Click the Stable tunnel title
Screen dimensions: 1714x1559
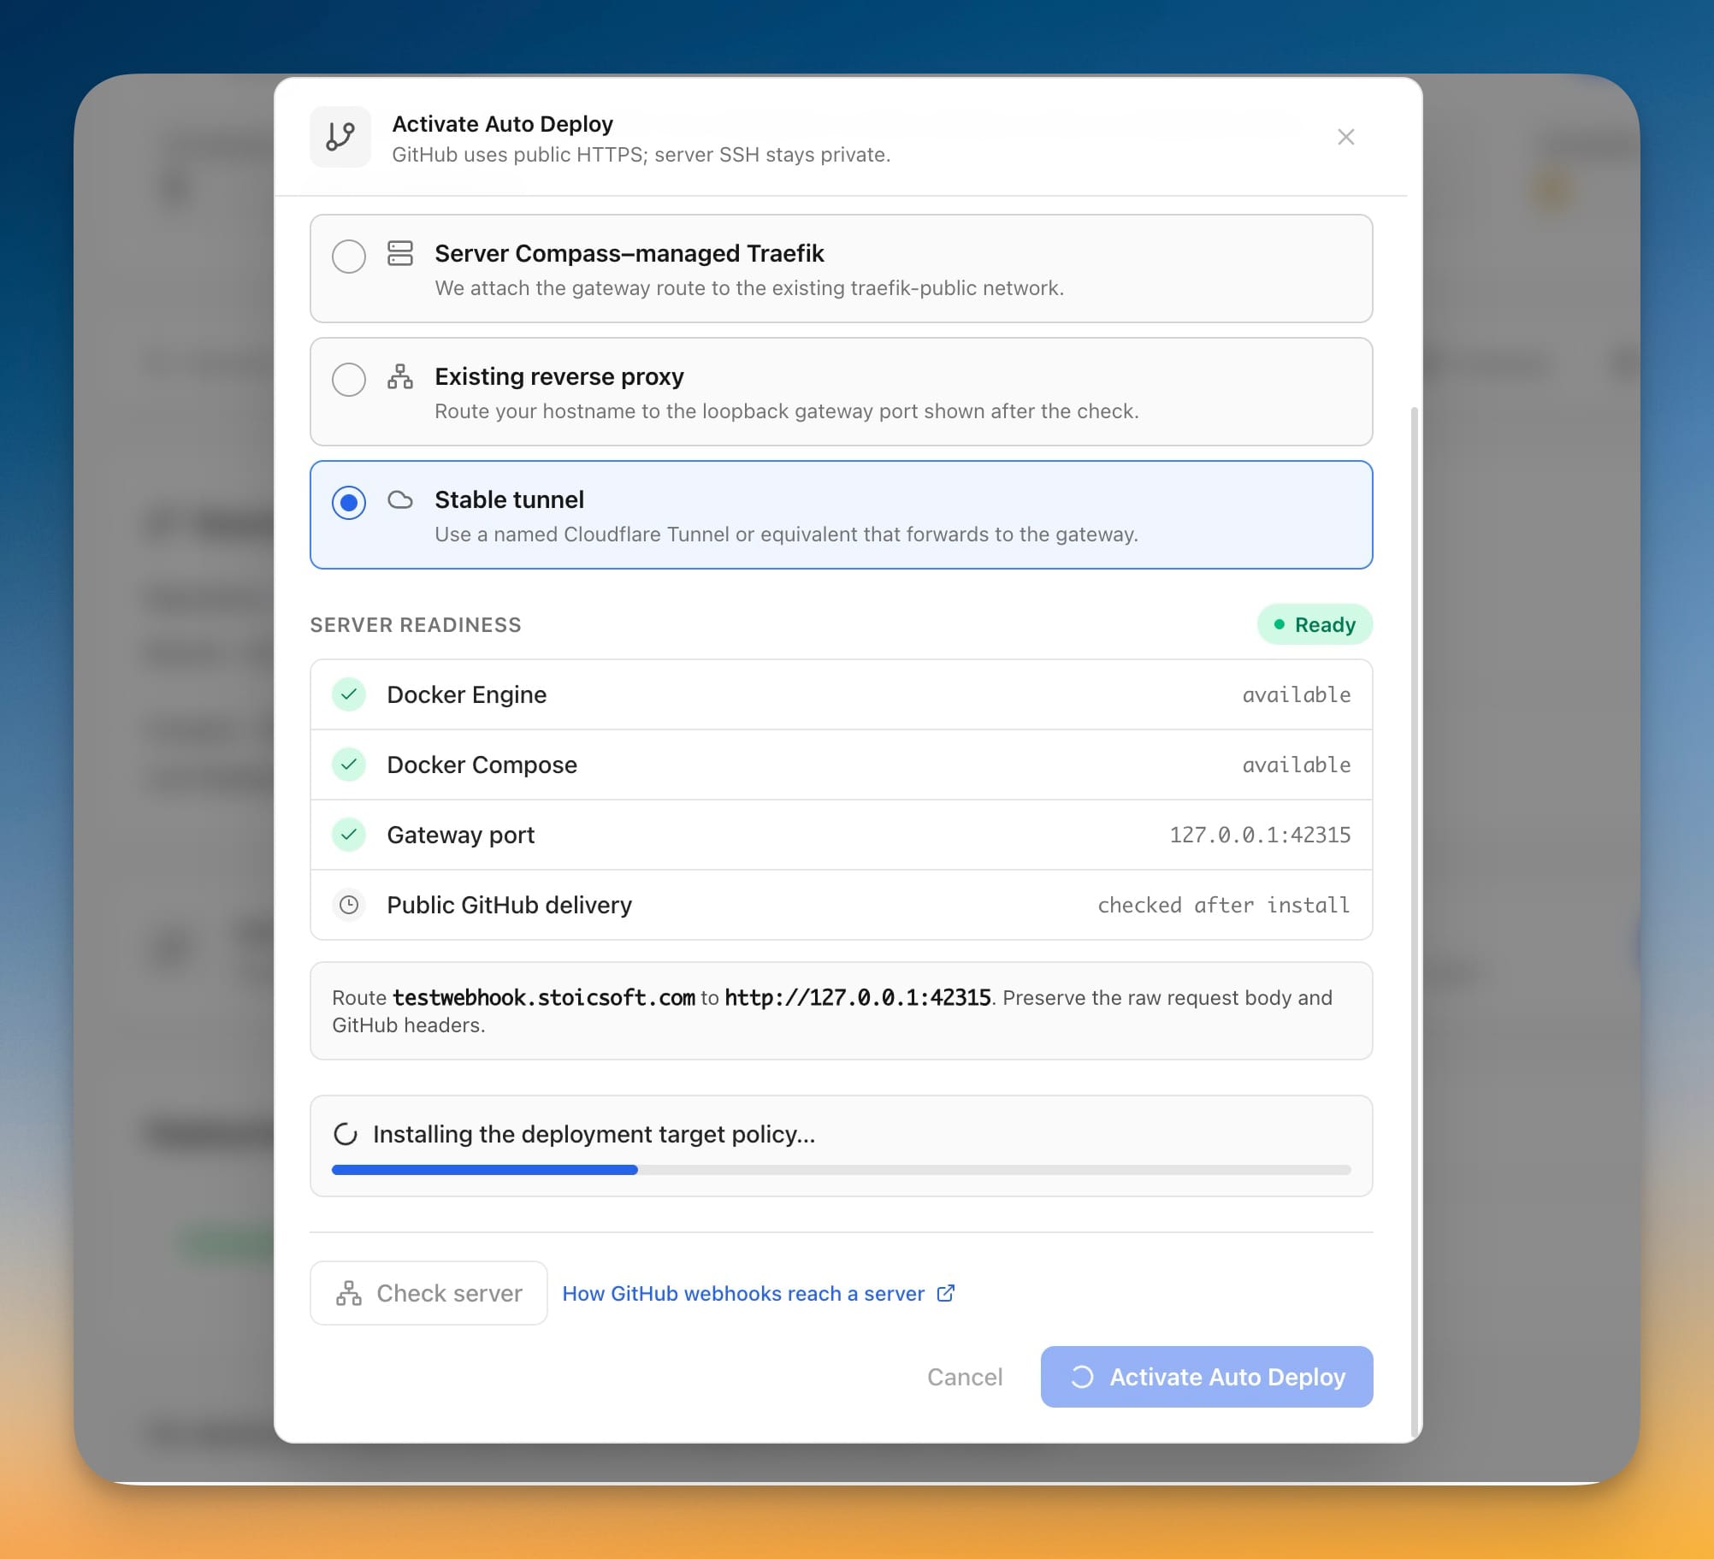coord(510,499)
